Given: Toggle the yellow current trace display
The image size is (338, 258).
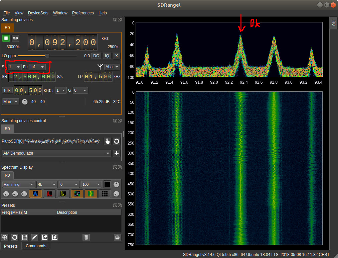Looking at the screenshot, I should (63, 194).
